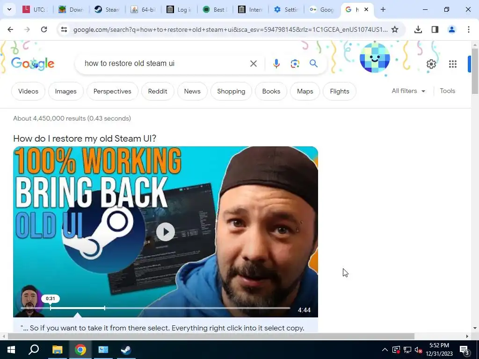The height and width of the screenshot is (359, 479).
Task: Clear the search box with X icon
Action: coord(253,64)
